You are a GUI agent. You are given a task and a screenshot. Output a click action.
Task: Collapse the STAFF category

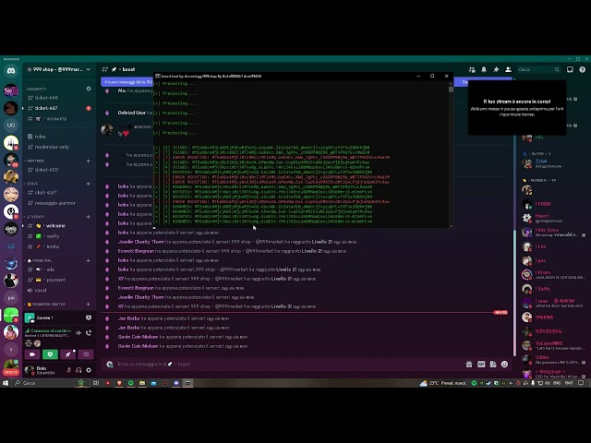coord(31,184)
